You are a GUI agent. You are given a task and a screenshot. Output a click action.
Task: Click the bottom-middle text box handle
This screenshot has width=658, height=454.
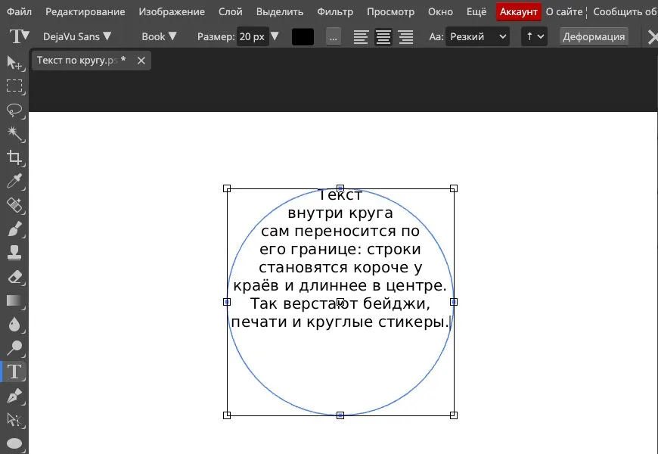click(x=340, y=415)
